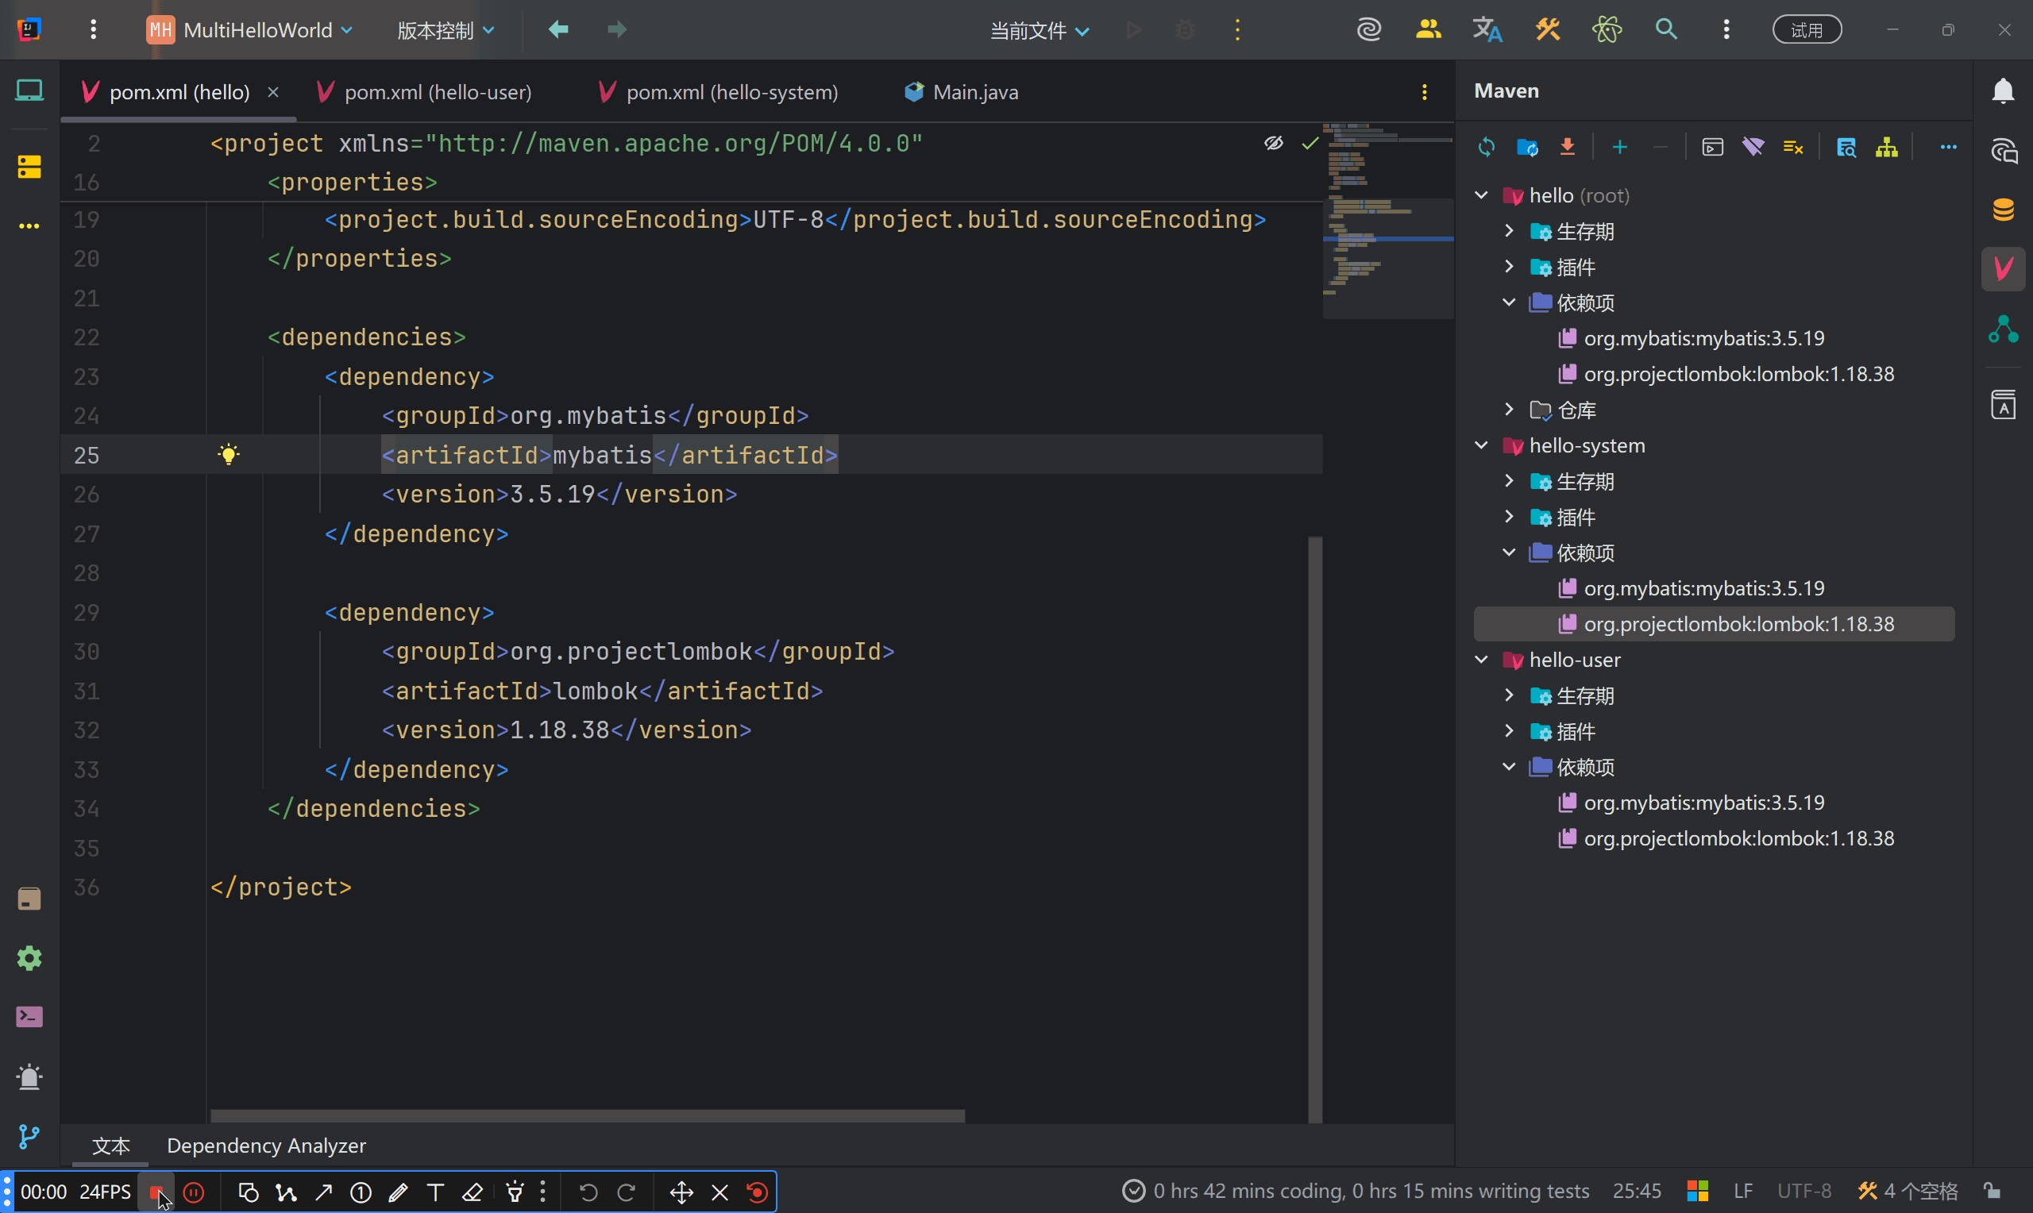The height and width of the screenshot is (1213, 2033).
Task: Switch to pom.xml (hello-user) tab
Action: click(438, 92)
